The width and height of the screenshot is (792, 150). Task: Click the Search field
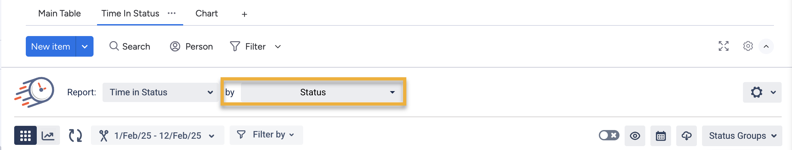tap(130, 46)
